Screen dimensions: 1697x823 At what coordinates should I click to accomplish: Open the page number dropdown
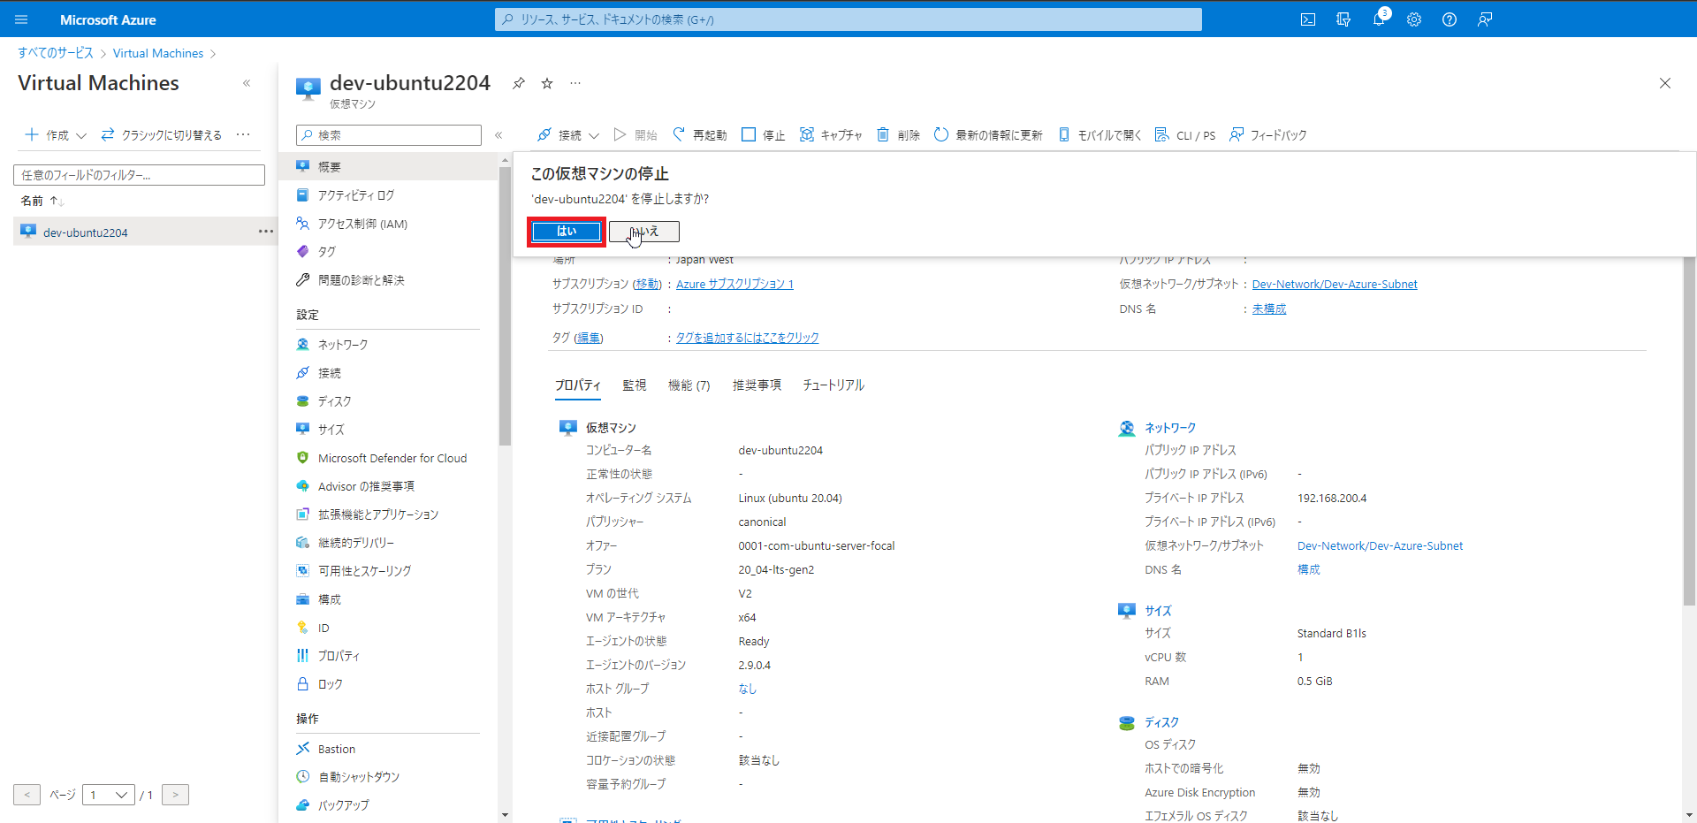click(x=109, y=795)
